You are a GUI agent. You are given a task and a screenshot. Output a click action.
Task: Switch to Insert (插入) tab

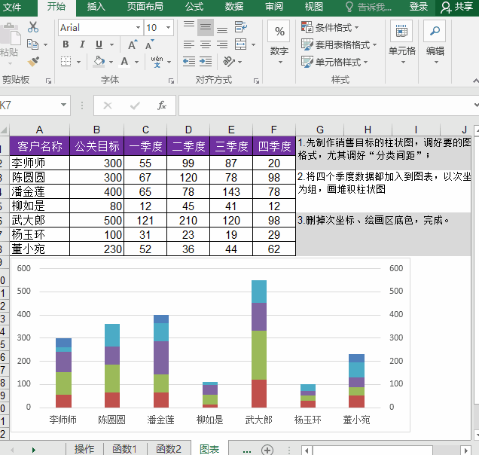click(96, 7)
